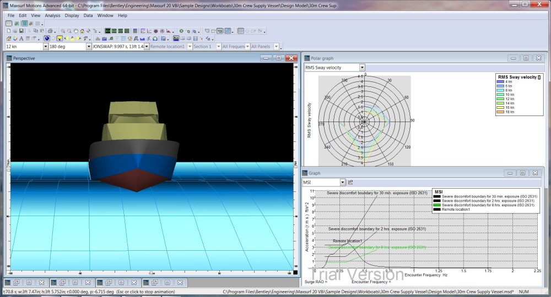This screenshot has width=551, height=297.
Task: Open the 'All Frequen' dropdown
Action: point(247,46)
